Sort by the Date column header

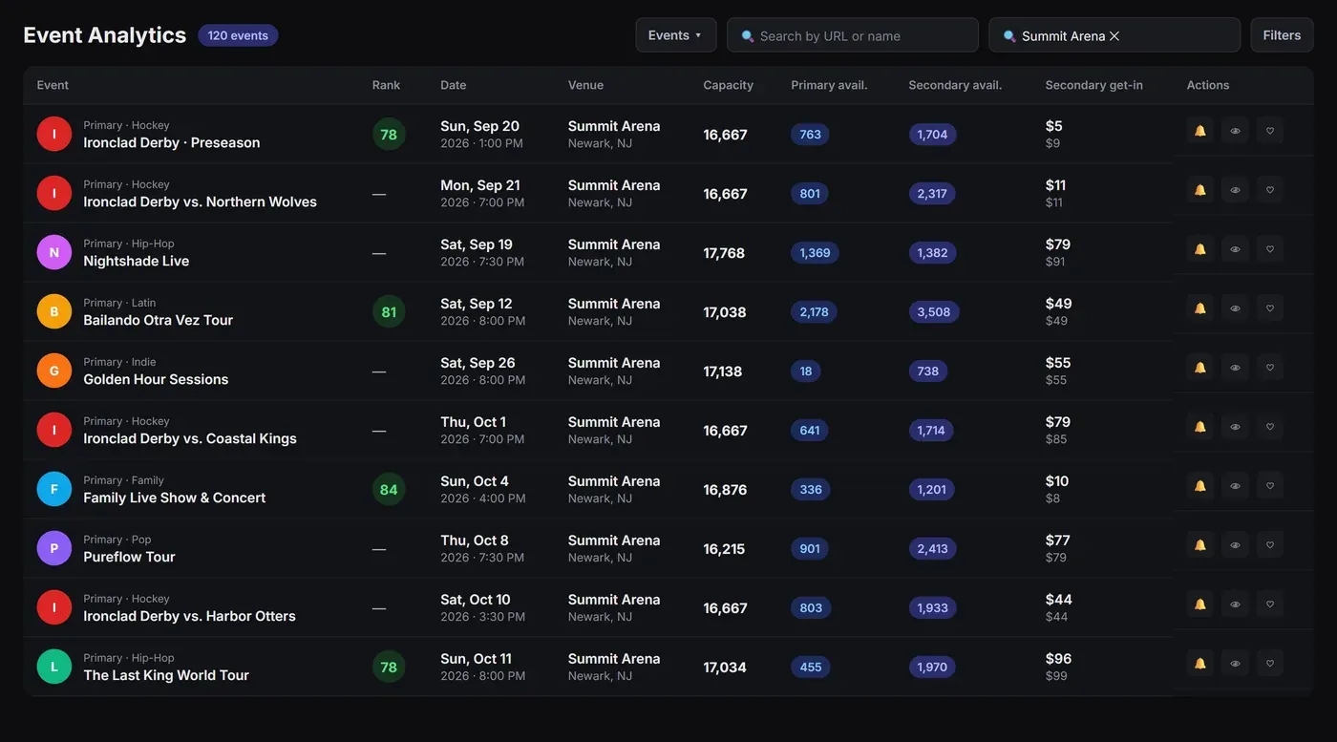click(x=454, y=85)
